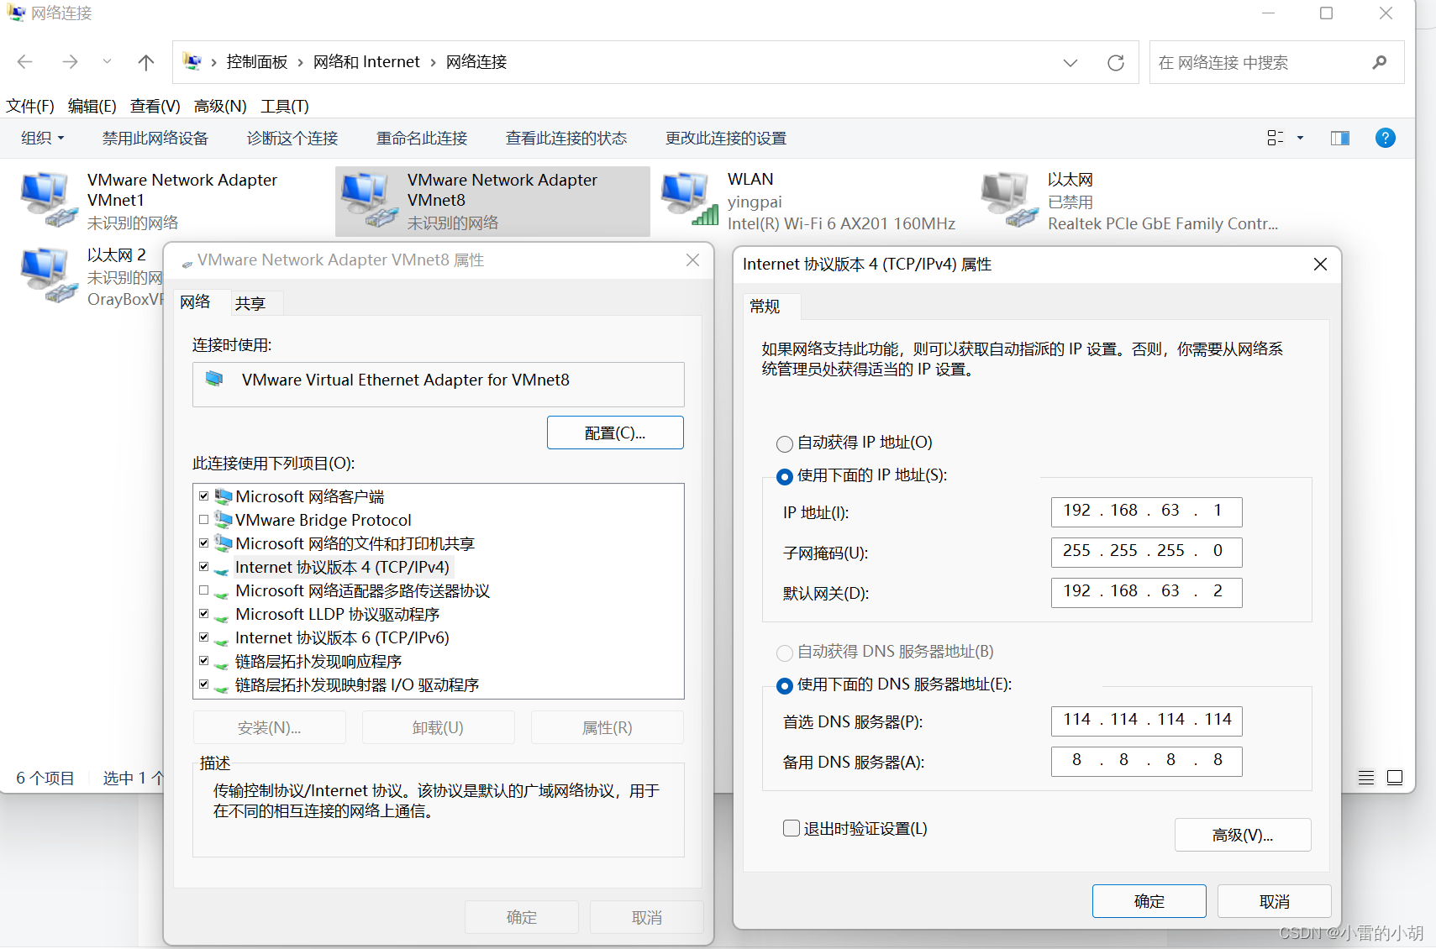Expand the chevron after 网络和 Internet breadcrumb
The image size is (1436, 949).
point(433,62)
